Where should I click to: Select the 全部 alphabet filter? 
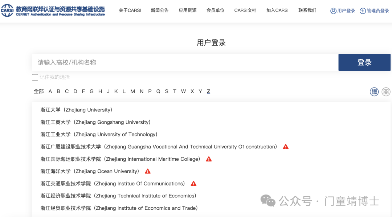click(x=39, y=91)
